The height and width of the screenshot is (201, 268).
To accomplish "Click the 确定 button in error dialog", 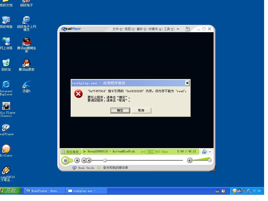I will click(x=120, y=110).
